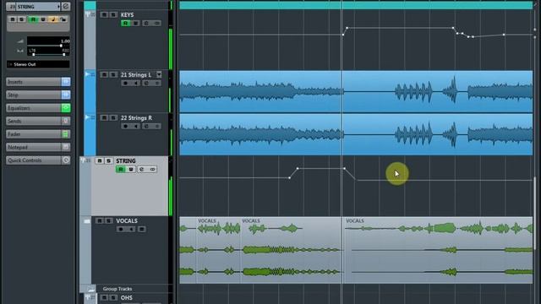The image size is (541, 304).
Task: Move the left pan handle in inspector
Action: click(34, 54)
